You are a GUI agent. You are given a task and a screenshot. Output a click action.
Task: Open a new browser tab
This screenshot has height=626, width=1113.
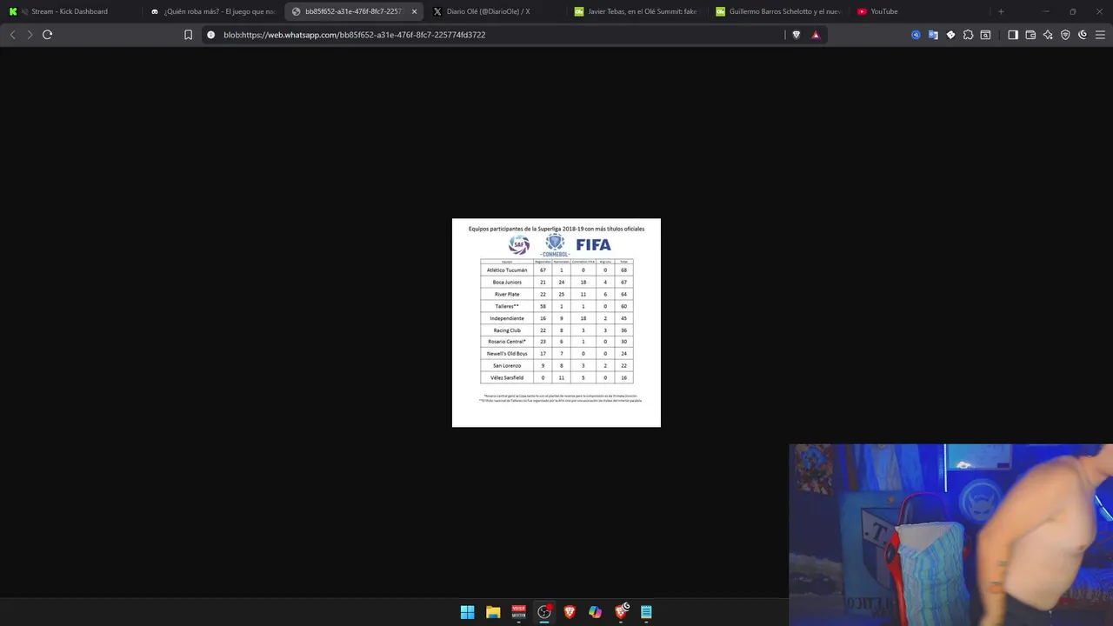click(x=1001, y=11)
